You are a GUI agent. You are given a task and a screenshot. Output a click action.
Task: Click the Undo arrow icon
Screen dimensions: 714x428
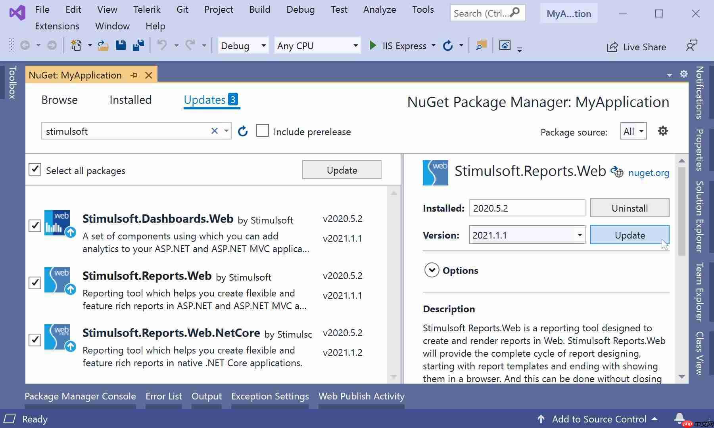coord(162,45)
